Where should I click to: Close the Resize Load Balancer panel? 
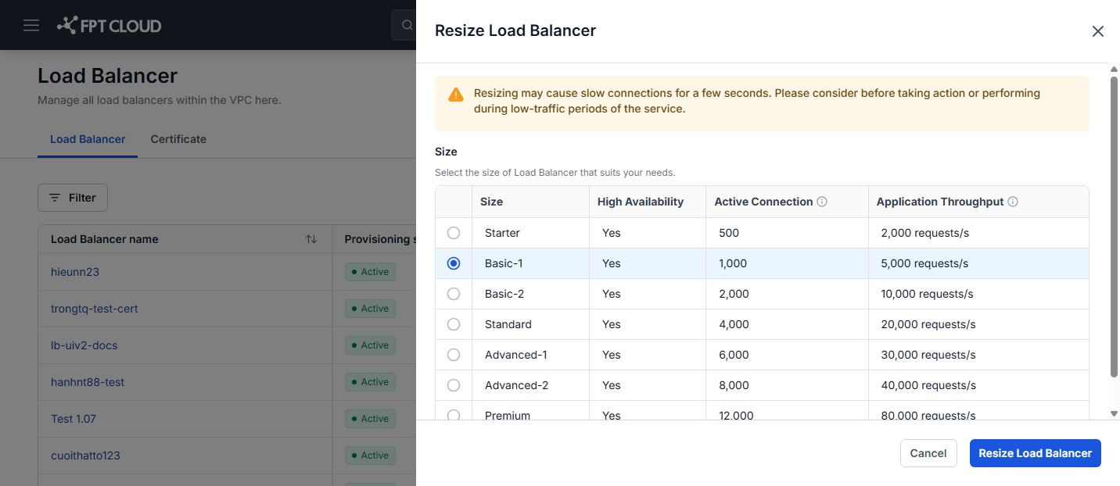pos(1098,31)
